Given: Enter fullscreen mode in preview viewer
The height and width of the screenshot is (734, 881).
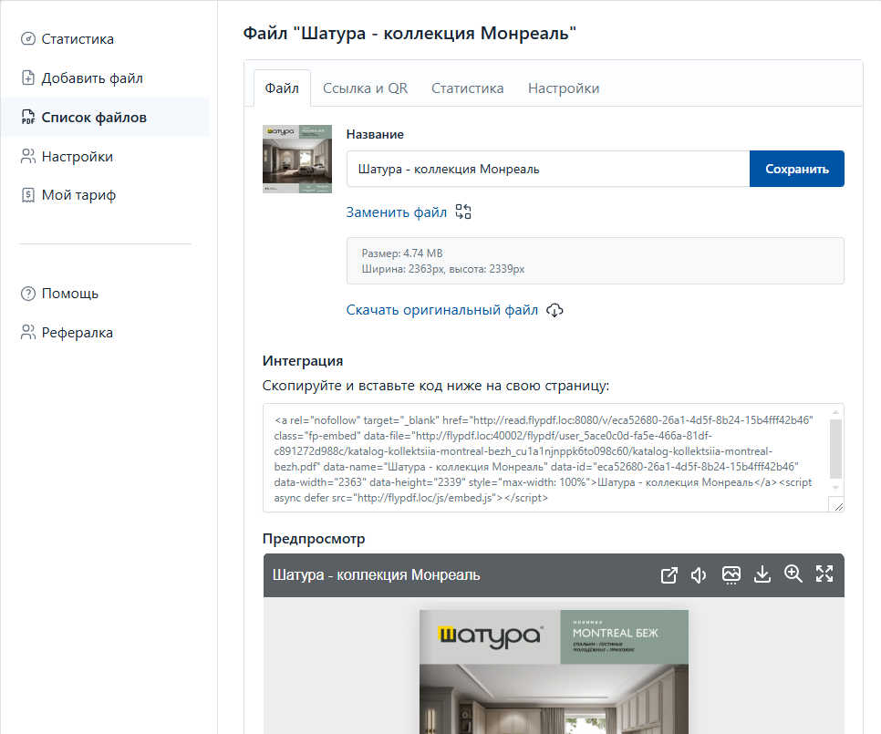Looking at the screenshot, I should (x=824, y=574).
